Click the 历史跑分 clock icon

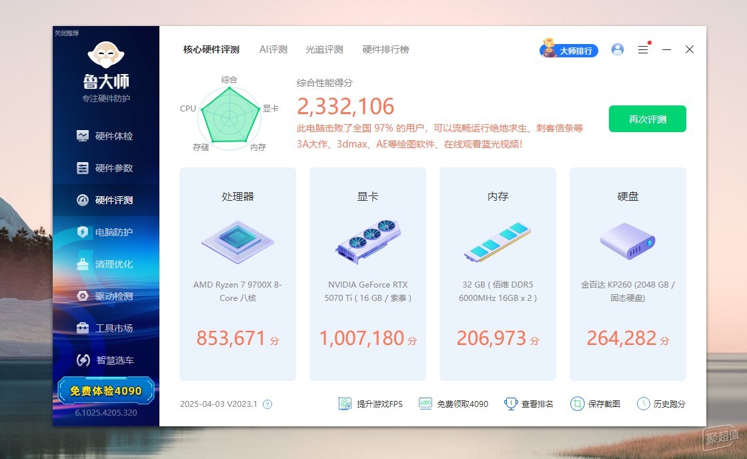[x=643, y=404]
